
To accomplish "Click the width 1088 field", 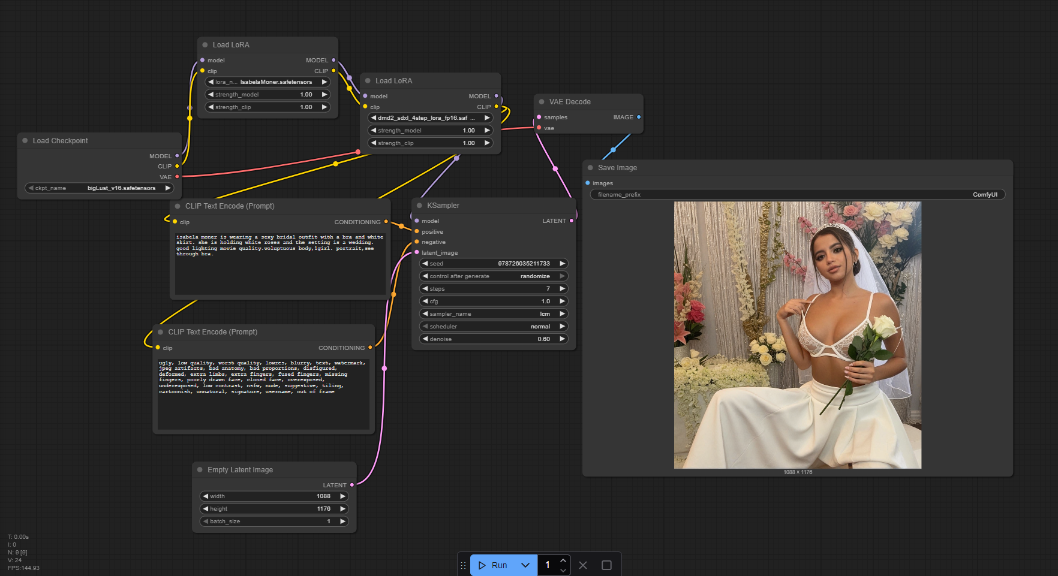I will click(x=274, y=496).
